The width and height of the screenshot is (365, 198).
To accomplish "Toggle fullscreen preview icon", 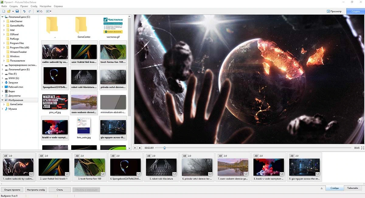I will click(x=363, y=148).
